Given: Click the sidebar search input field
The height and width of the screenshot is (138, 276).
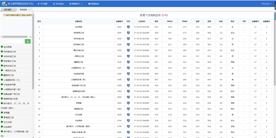Looking at the screenshot, I should pos(13,41).
